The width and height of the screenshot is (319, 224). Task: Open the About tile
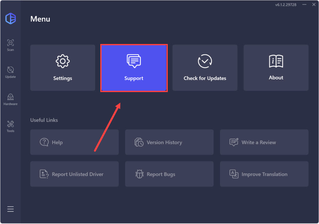[276, 68]
